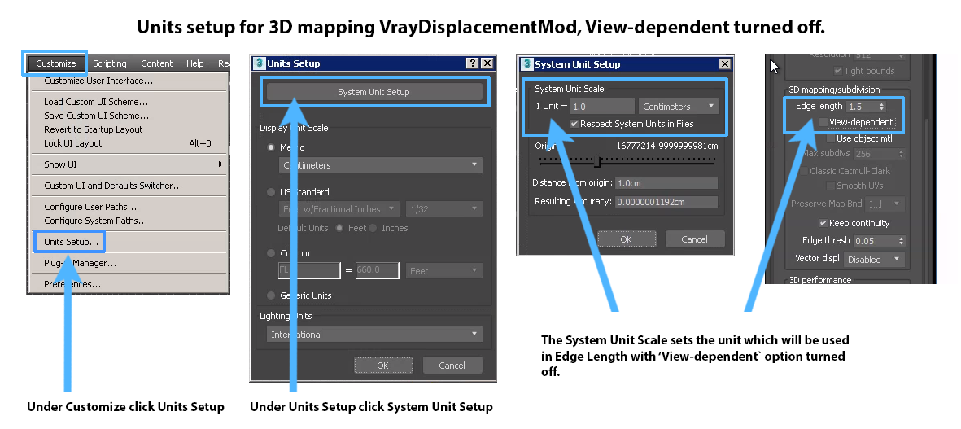This screenshot has width=961, height=429.
Task: Select the Custom radio button
Action: [x=271, y=253]
